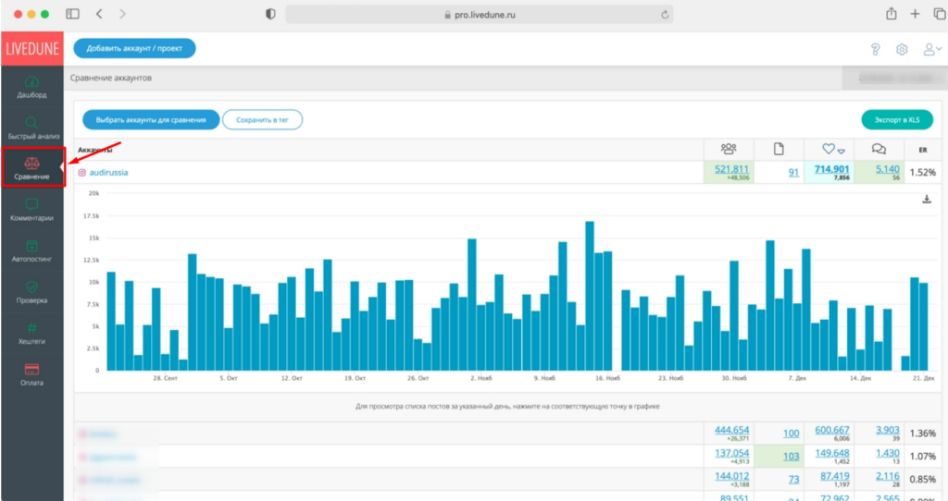Open the help question-mark icon
This screenshot has height=501, width=948.
pos(875,49)
